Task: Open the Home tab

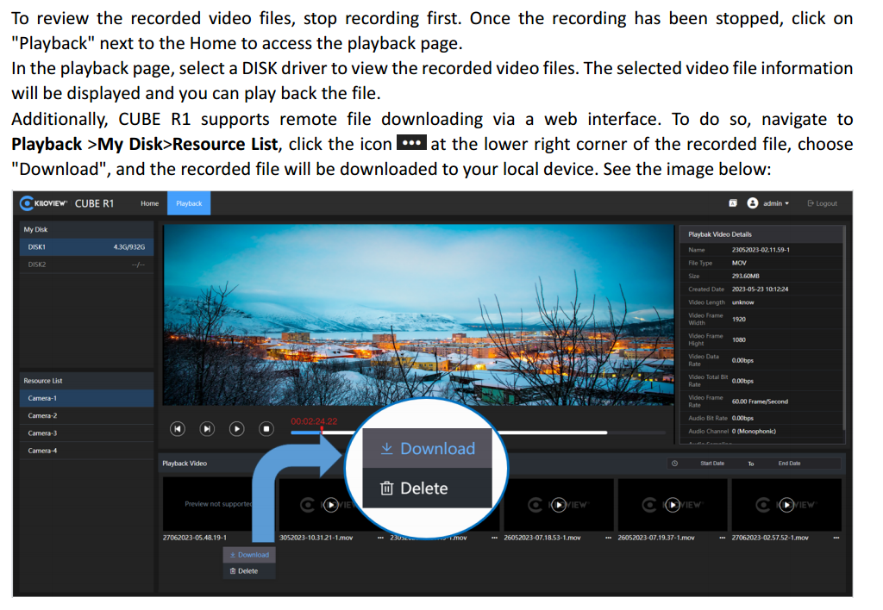Action: click(x=149, y=203)
